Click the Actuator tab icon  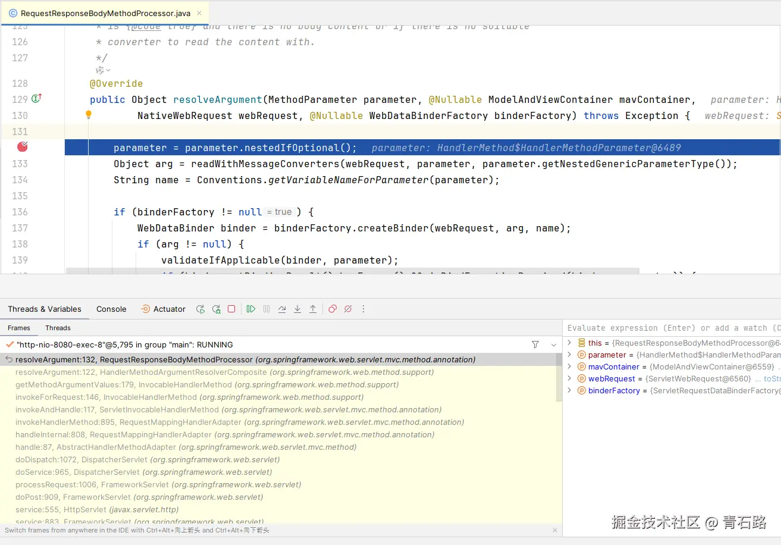[145, 309]
